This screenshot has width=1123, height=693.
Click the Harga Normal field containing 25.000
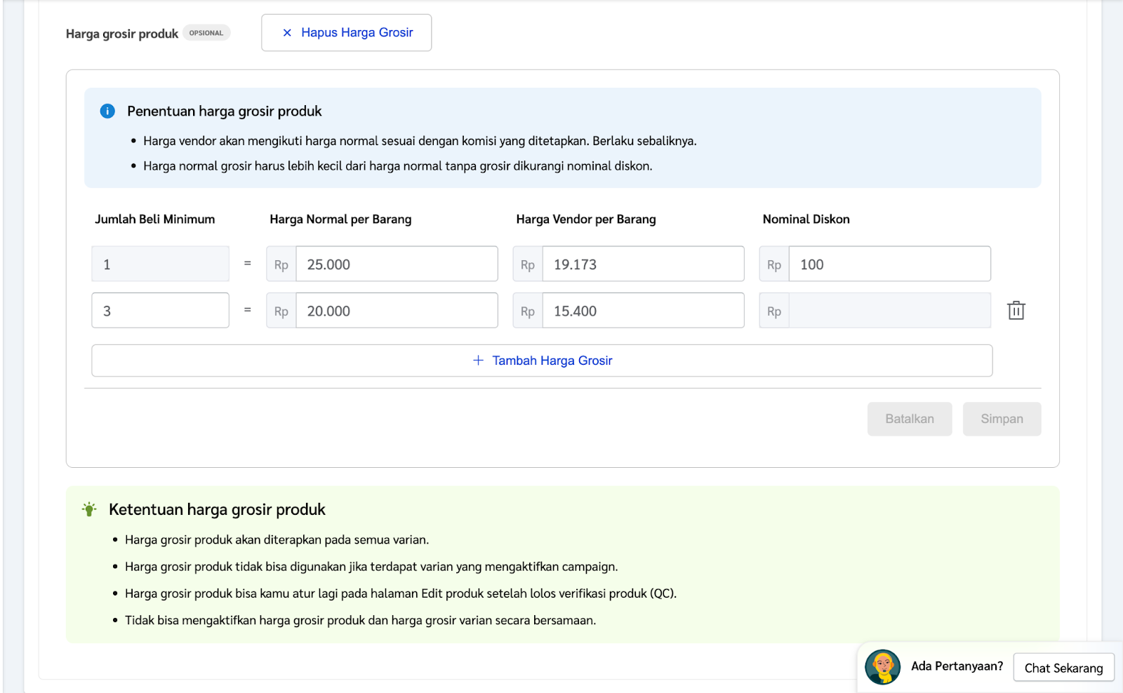397,264
